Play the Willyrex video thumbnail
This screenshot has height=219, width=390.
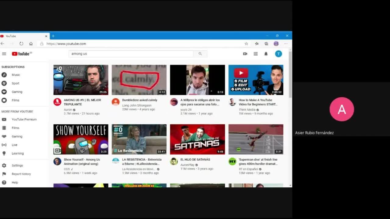pos(197,80)
